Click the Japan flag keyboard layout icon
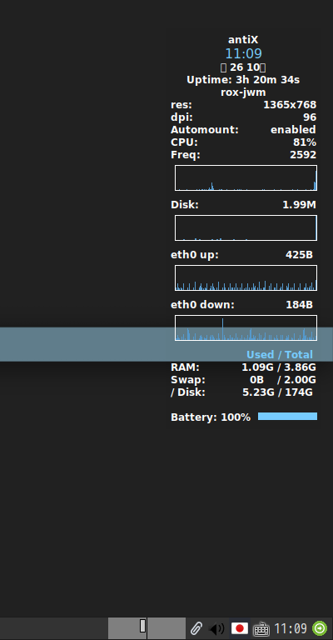Viewport: 333px width, 640px height. click(240, 627)
